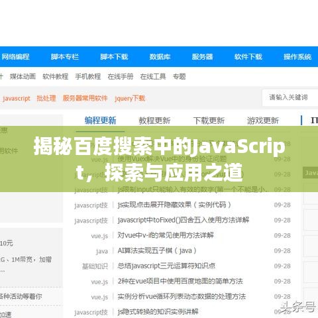Open article javascript中toFixed()四舍五入使用方法详解
The image size is (318, 318).
pos(184,220)
